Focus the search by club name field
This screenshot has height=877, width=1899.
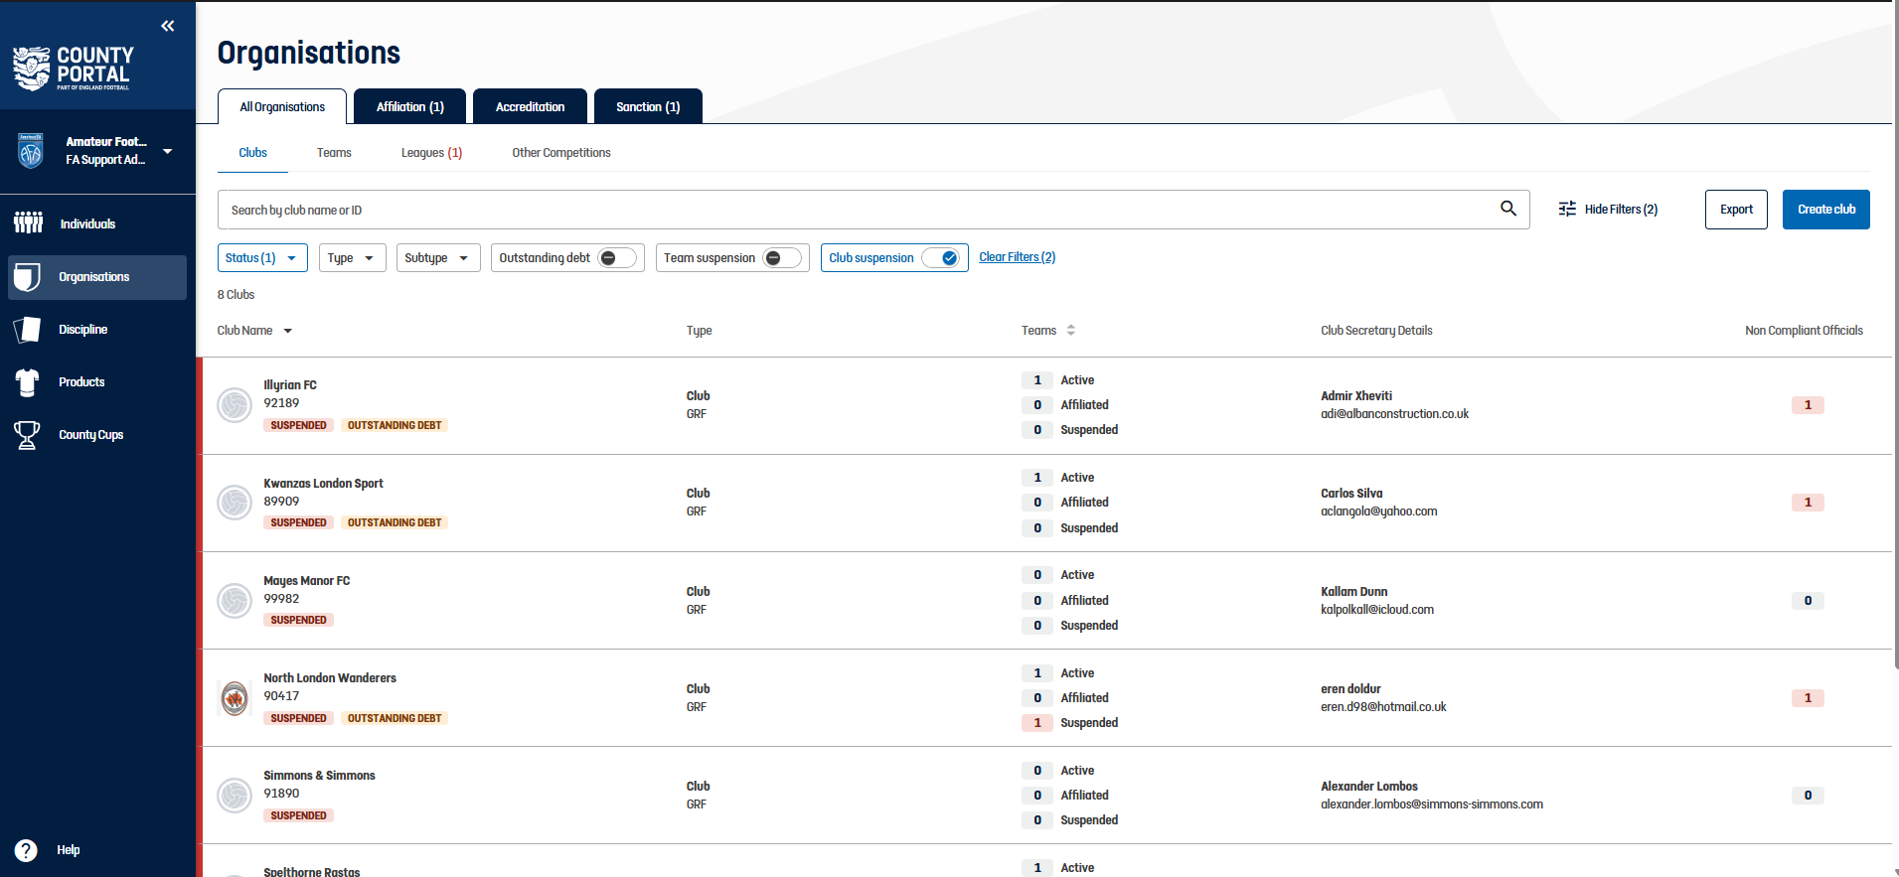[x=873, y=210]
